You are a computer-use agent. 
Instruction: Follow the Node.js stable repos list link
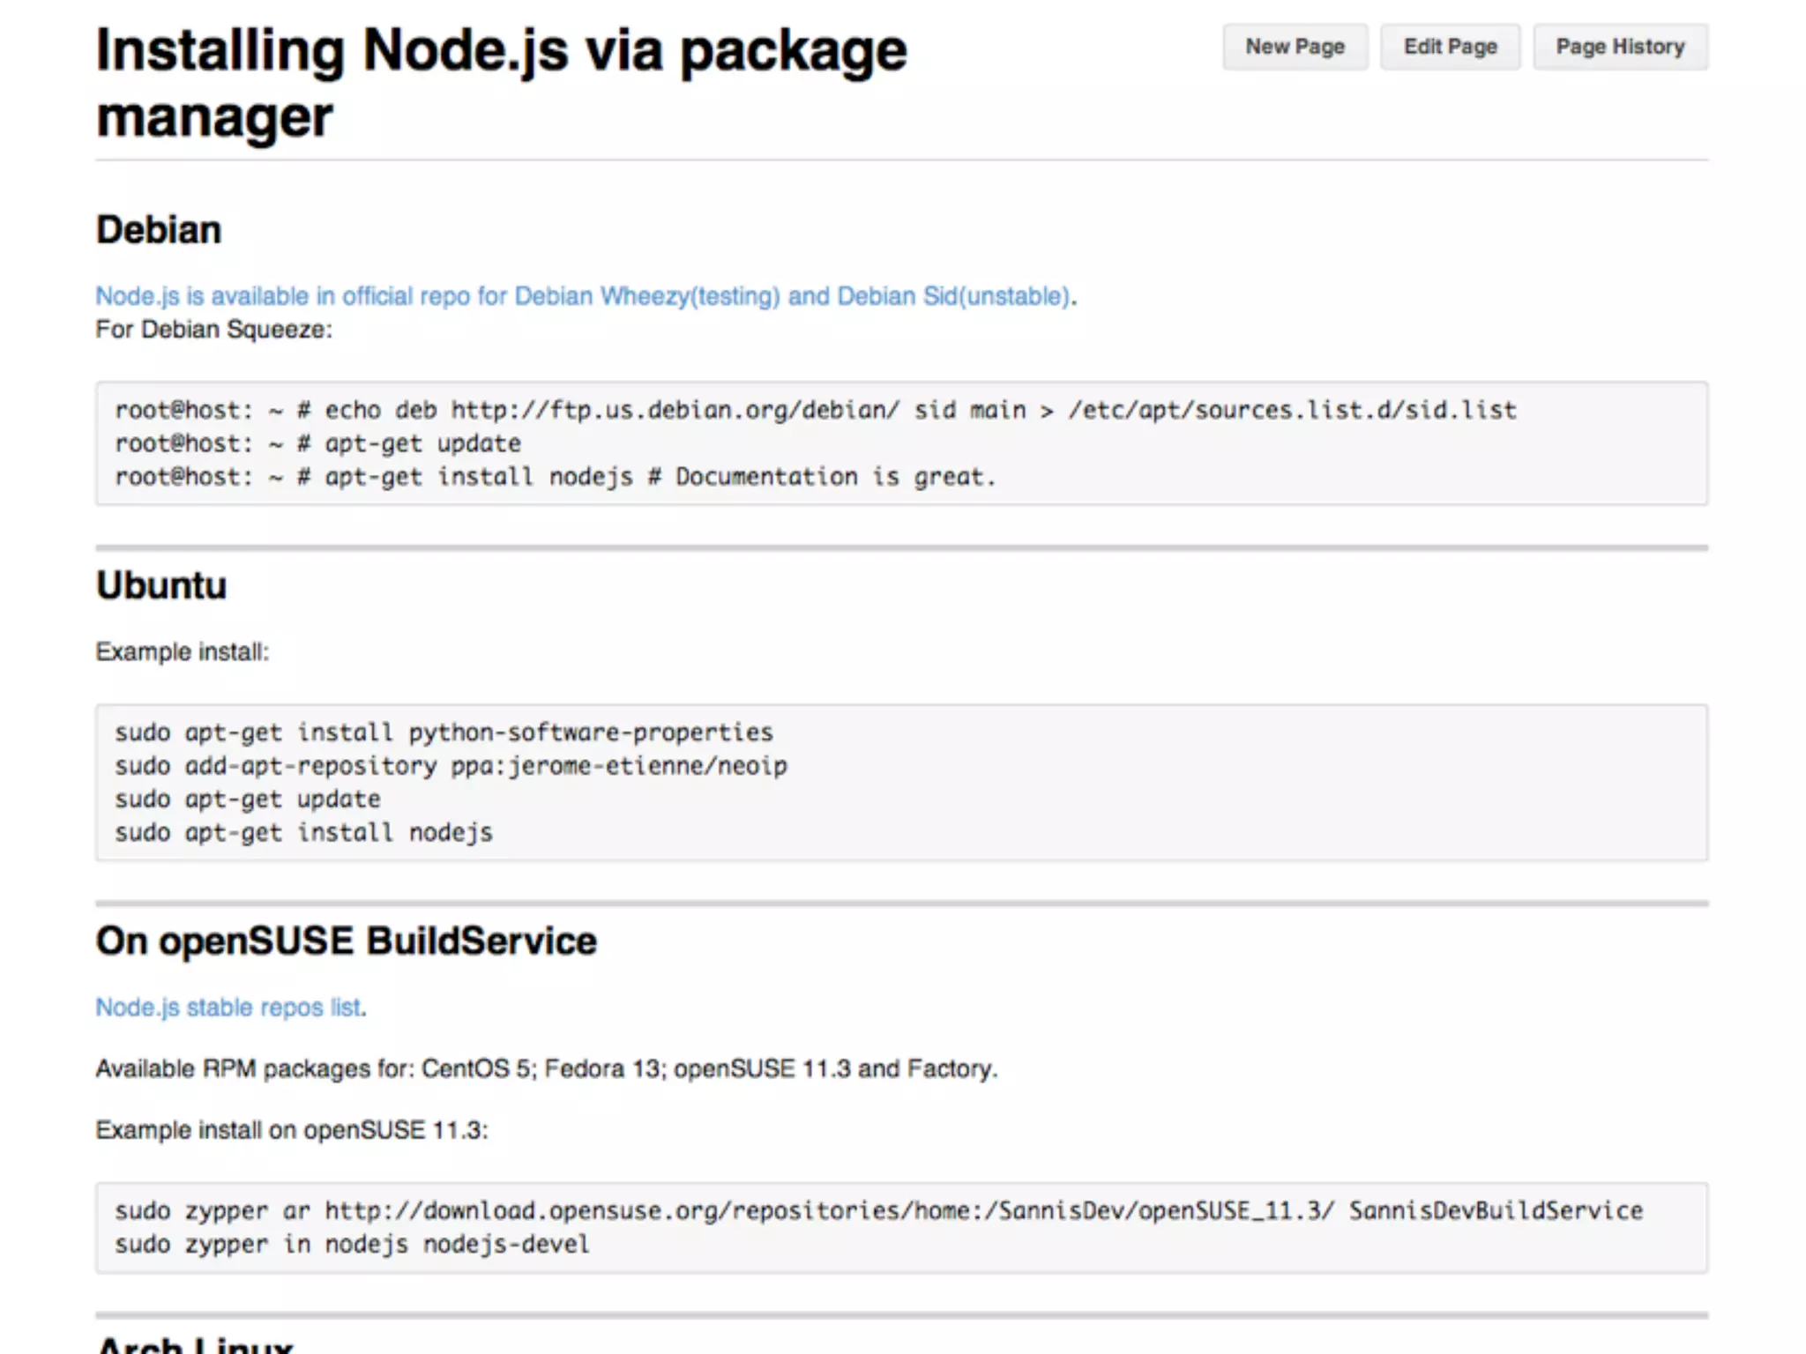pos(229,1007)
